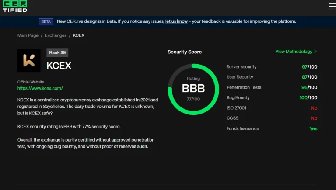The width and height of the screenshot is (336, 190).
Task: Click the ISO 27001 label
Action: point(236,108)
